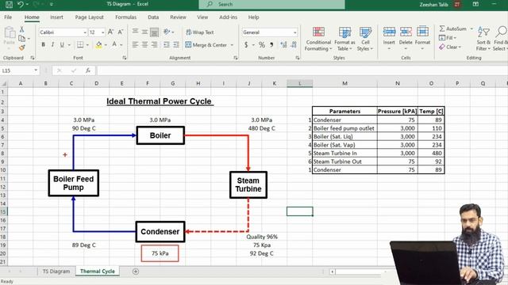Open the Formulas ribbon tab

125,17
